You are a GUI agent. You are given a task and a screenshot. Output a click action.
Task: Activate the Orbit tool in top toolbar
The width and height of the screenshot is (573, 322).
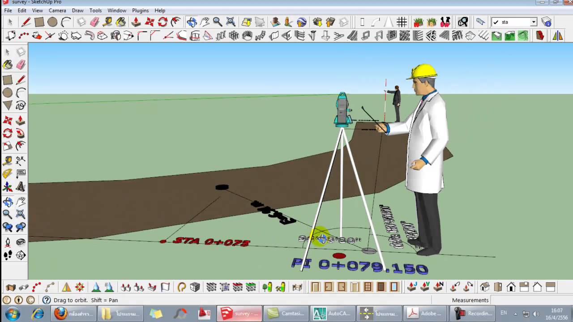pos(192,22)
